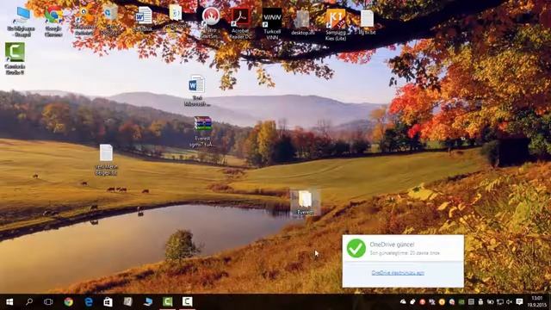
Task: Click the network tray icon
Action: [499, 302]
